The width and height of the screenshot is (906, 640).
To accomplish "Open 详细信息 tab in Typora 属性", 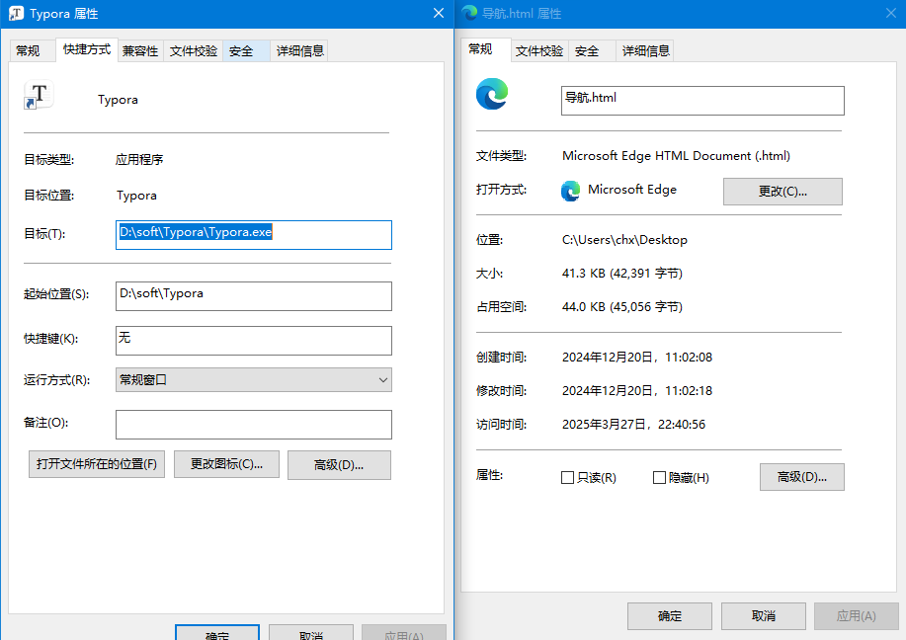I will coord(300,50).
